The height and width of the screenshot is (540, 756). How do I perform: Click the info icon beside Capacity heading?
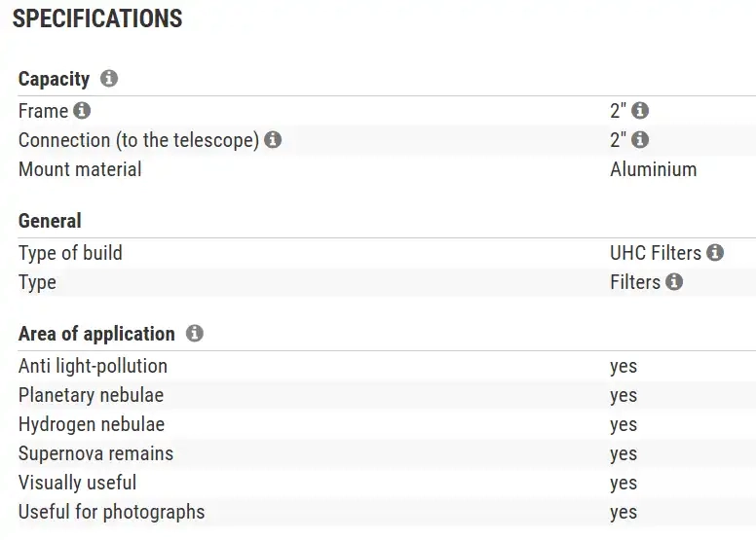tap(109, 79)
